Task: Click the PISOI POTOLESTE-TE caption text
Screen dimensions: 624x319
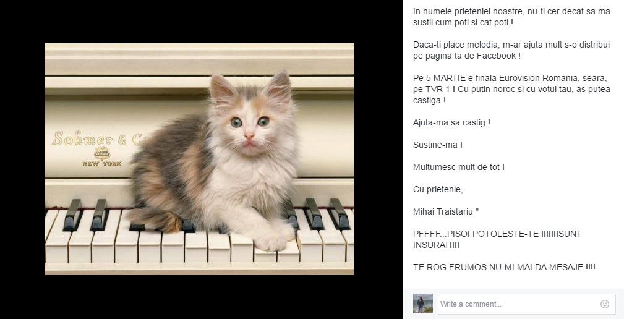Action: tap(497, 239)
